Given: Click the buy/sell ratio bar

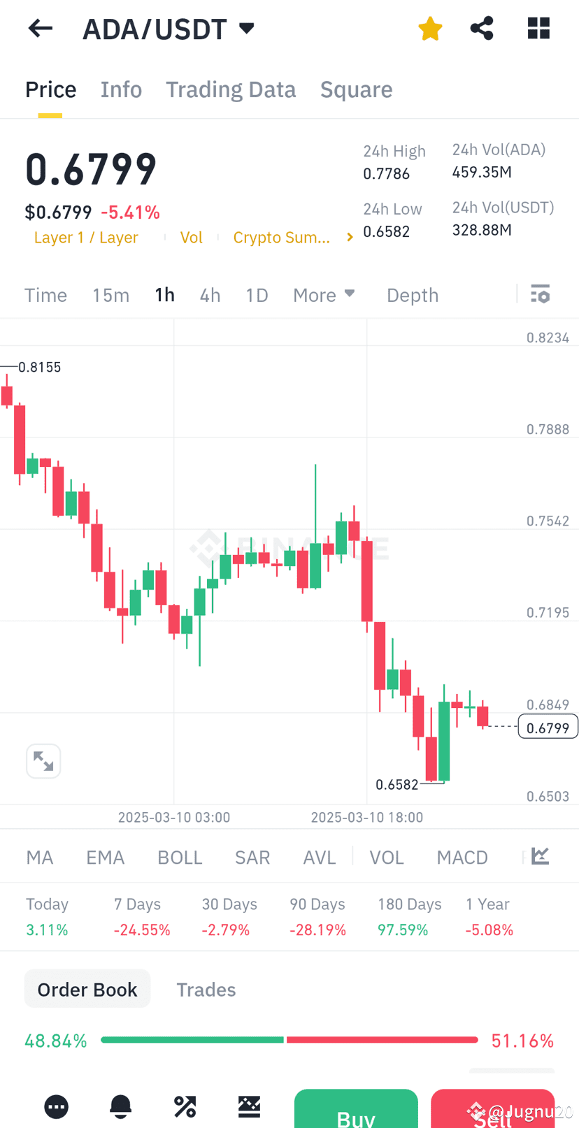Looking at the screenshot, I should (289, 1040).
